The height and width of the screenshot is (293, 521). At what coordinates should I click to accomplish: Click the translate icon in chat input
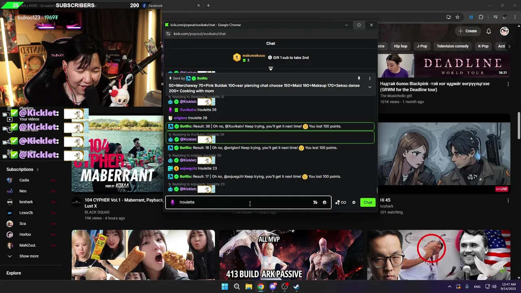pyautogui.click(x=315, y=202)
